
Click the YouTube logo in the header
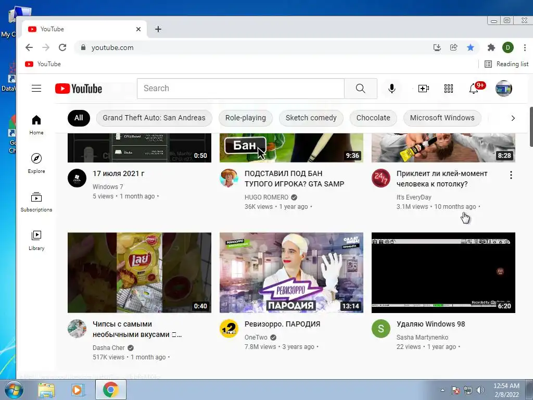pos(79,89)
